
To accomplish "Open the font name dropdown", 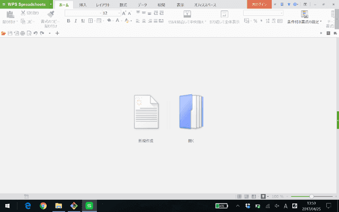I will pos(100,13).
